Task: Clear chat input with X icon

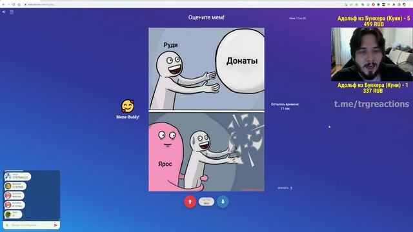Action: pyautogui.click(x=7, y=225)
